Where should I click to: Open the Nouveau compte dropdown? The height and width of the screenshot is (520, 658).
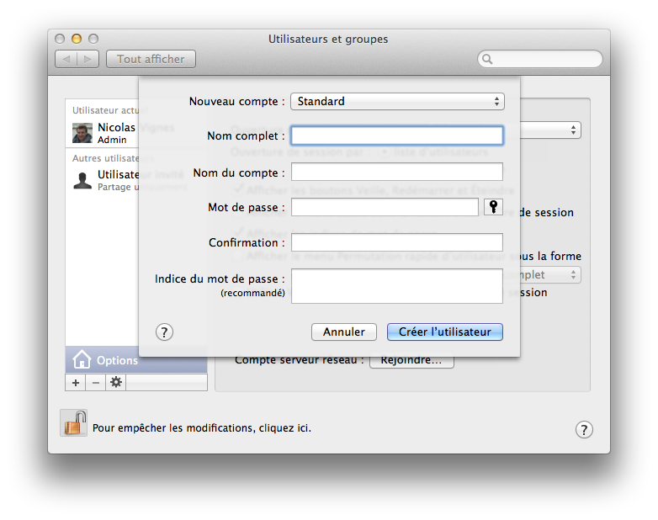coord(397,101)
